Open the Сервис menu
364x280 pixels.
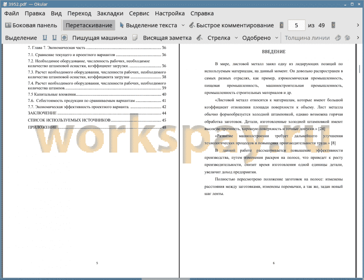(139, 13)
